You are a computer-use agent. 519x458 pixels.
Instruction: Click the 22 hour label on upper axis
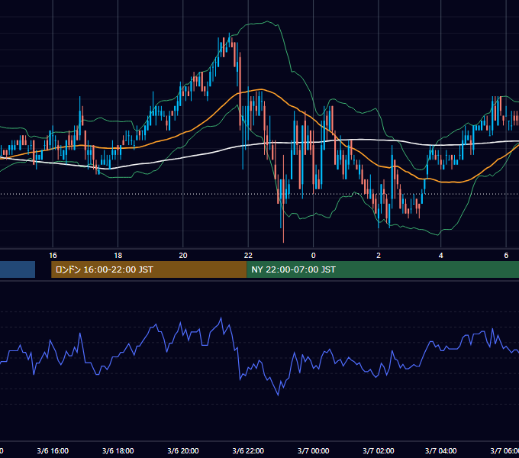click(x=248, y=256)
